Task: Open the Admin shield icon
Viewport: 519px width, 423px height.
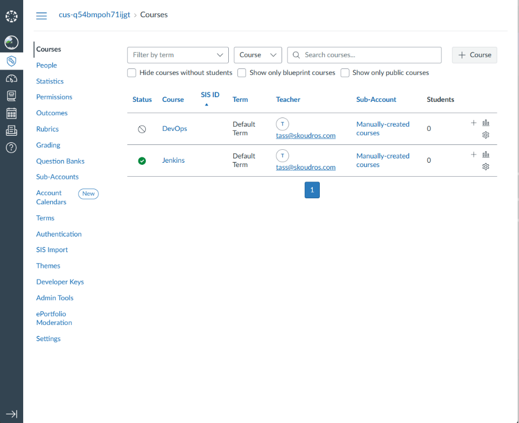Action: 11,61
